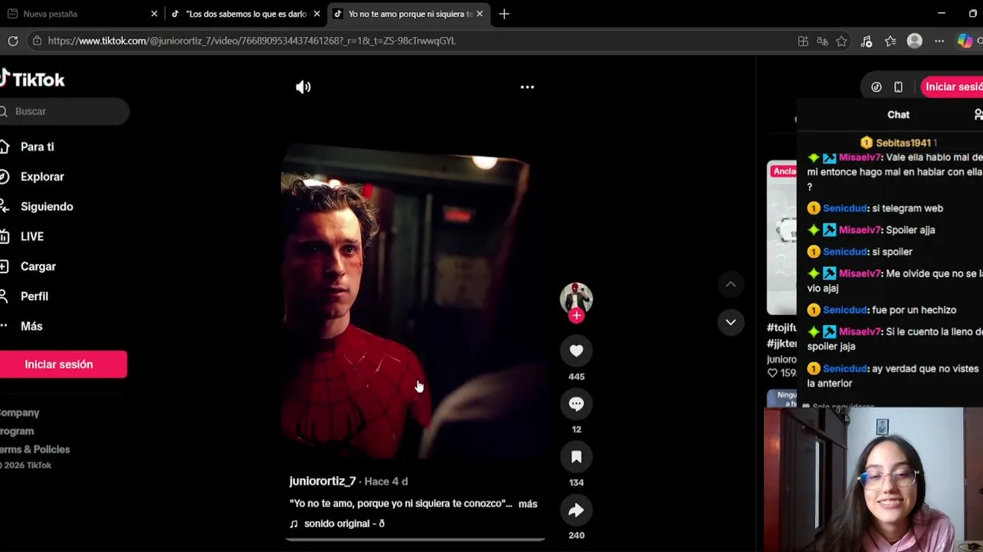983x552 pixels.
Task: View site information lock icon
Action: click(x=37, y=41)
